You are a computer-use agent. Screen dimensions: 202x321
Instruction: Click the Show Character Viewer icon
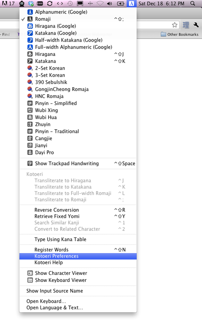30,273
